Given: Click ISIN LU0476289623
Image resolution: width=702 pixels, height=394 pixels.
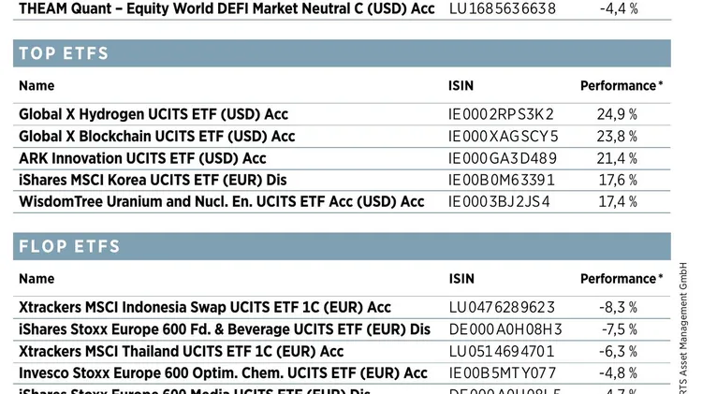Looking at the screenshot, I should point(502,307).
